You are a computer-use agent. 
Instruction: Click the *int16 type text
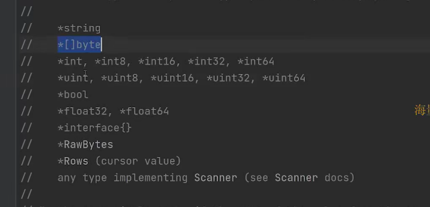156,61
